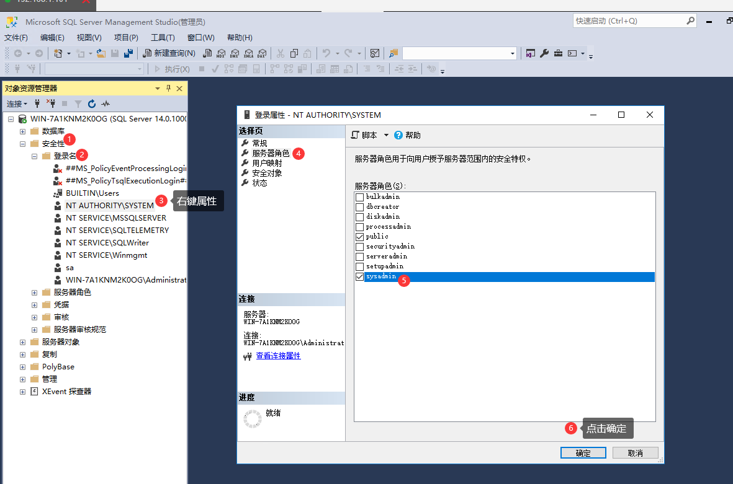Click the Help (帮助) icon in dialog
The height and width of the screenshot is (484, 733).
tap(407, 135)
